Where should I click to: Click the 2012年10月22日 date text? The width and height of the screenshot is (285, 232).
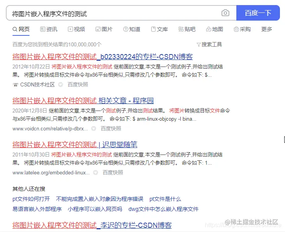tap(31, 67)
